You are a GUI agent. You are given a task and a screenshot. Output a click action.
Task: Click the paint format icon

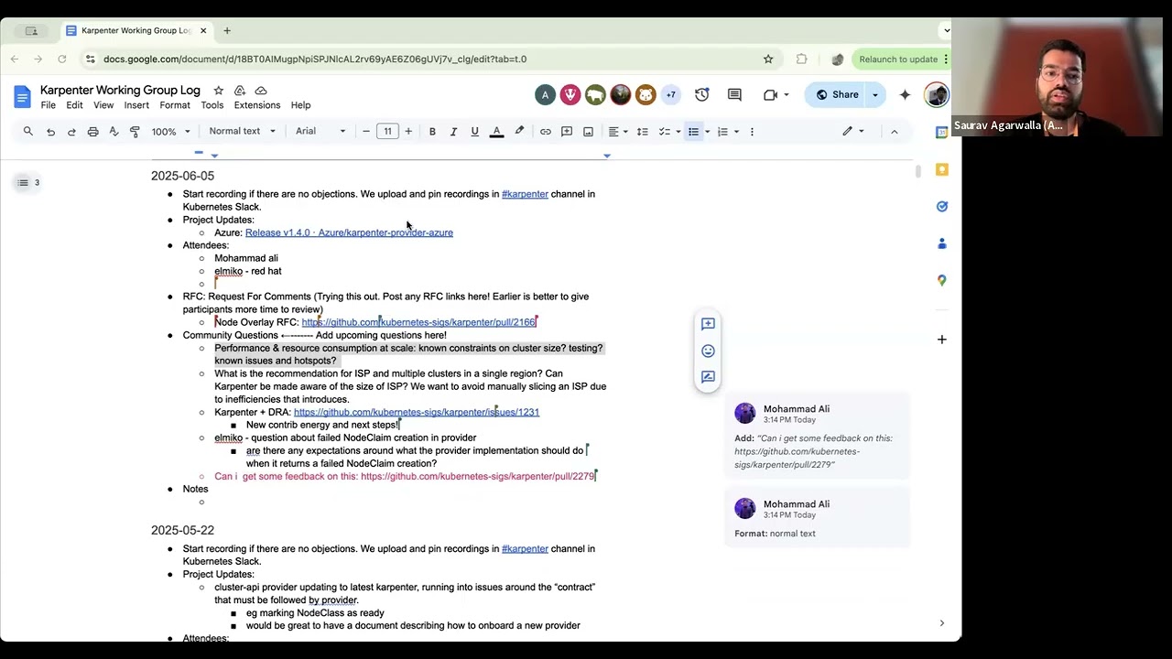135,132
